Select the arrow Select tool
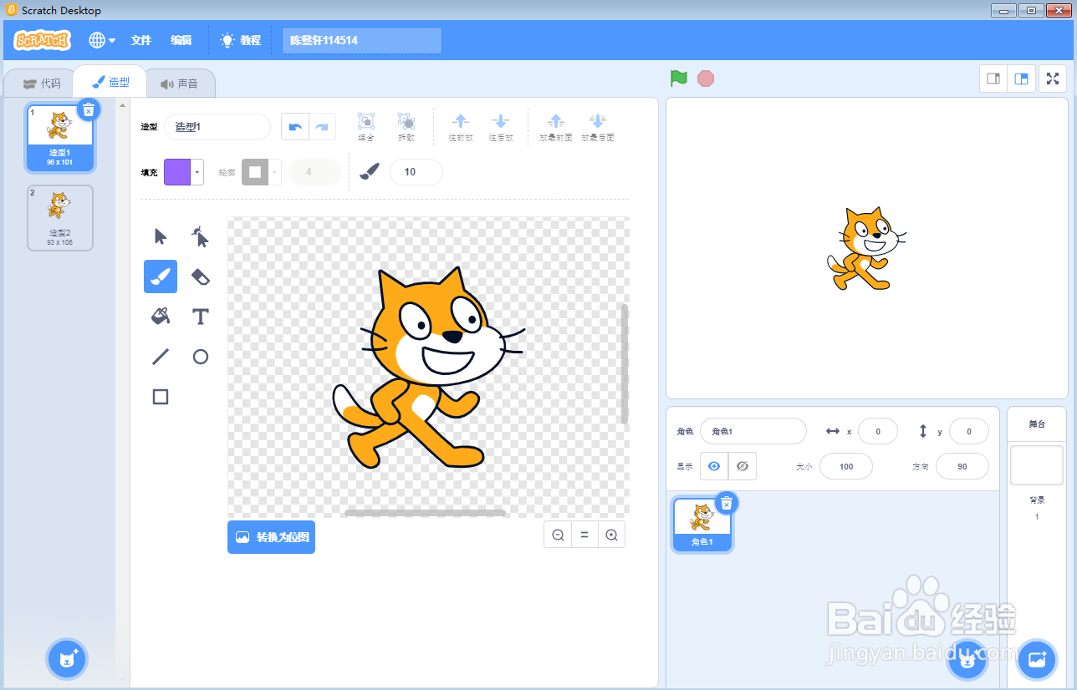 point(161,236)
